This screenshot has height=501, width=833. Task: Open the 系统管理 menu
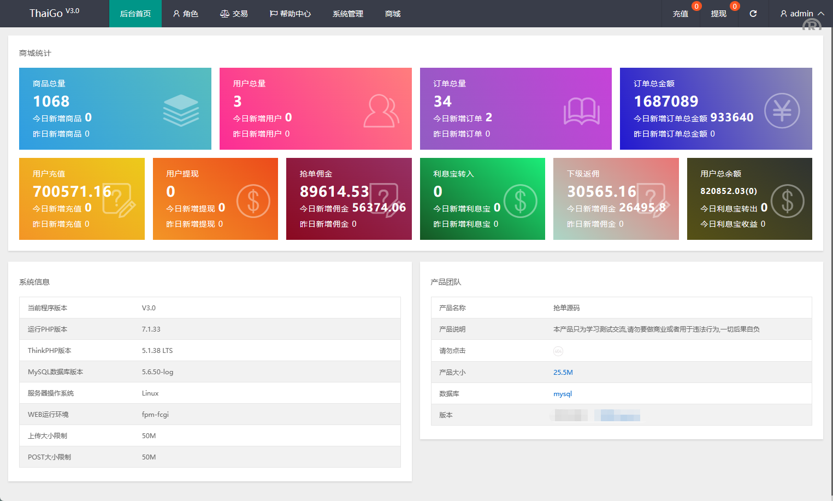(348, 14)
